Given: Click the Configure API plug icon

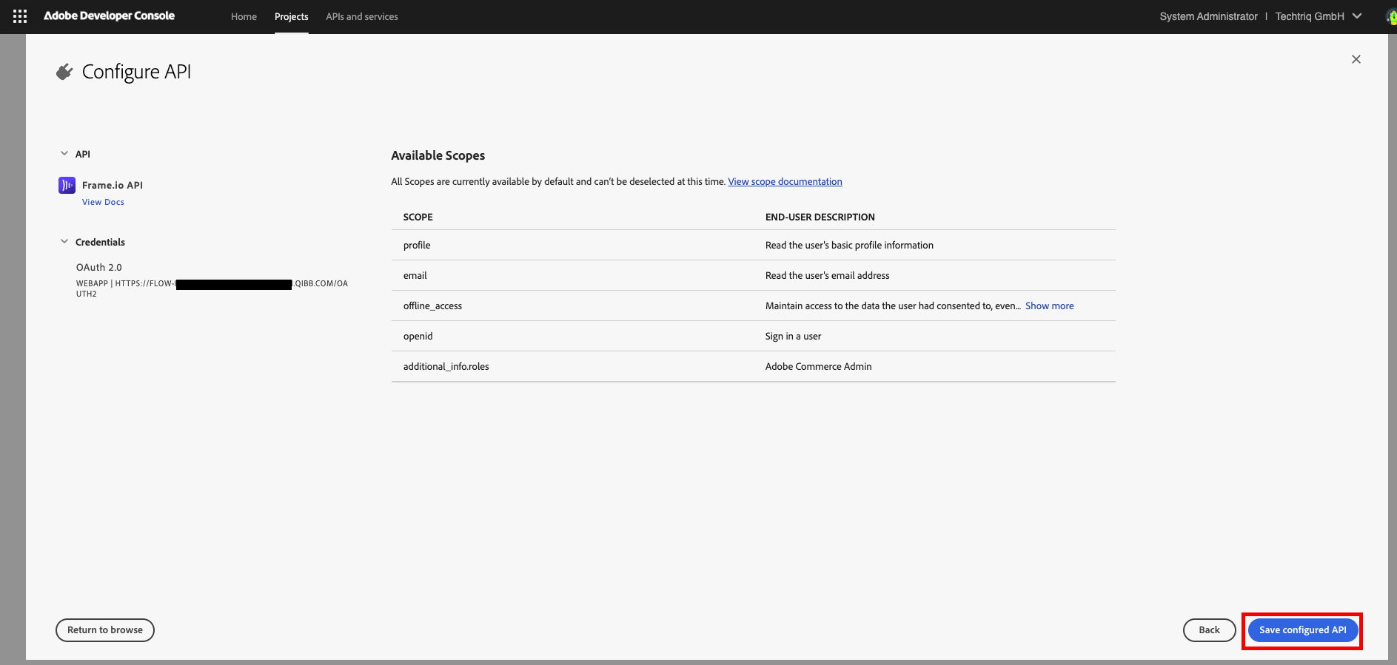Looking at the screenshot, I should click(x=65, y=72).
